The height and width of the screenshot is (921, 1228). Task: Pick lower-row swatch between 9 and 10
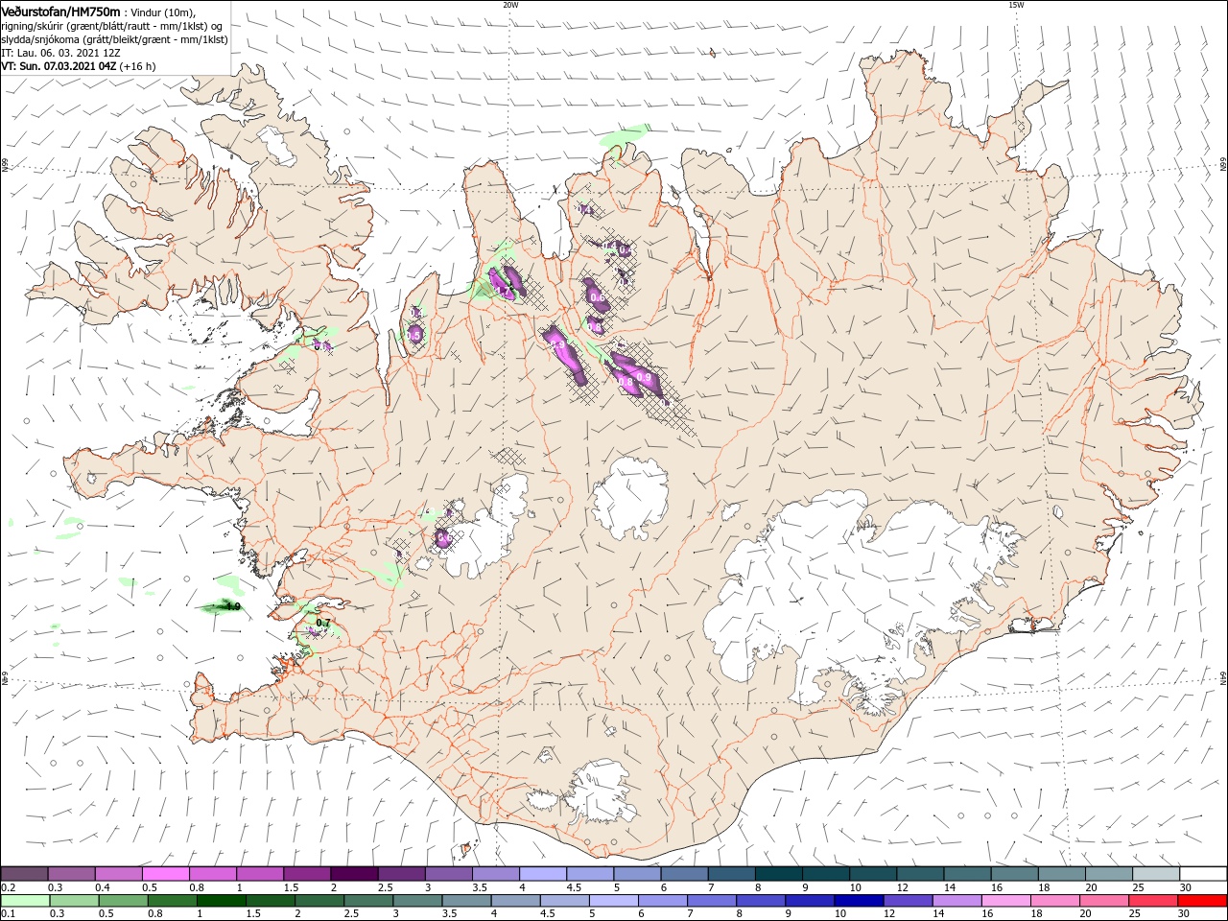(810, 901)
